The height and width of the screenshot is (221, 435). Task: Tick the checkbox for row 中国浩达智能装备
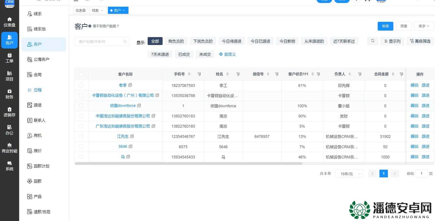81,116
